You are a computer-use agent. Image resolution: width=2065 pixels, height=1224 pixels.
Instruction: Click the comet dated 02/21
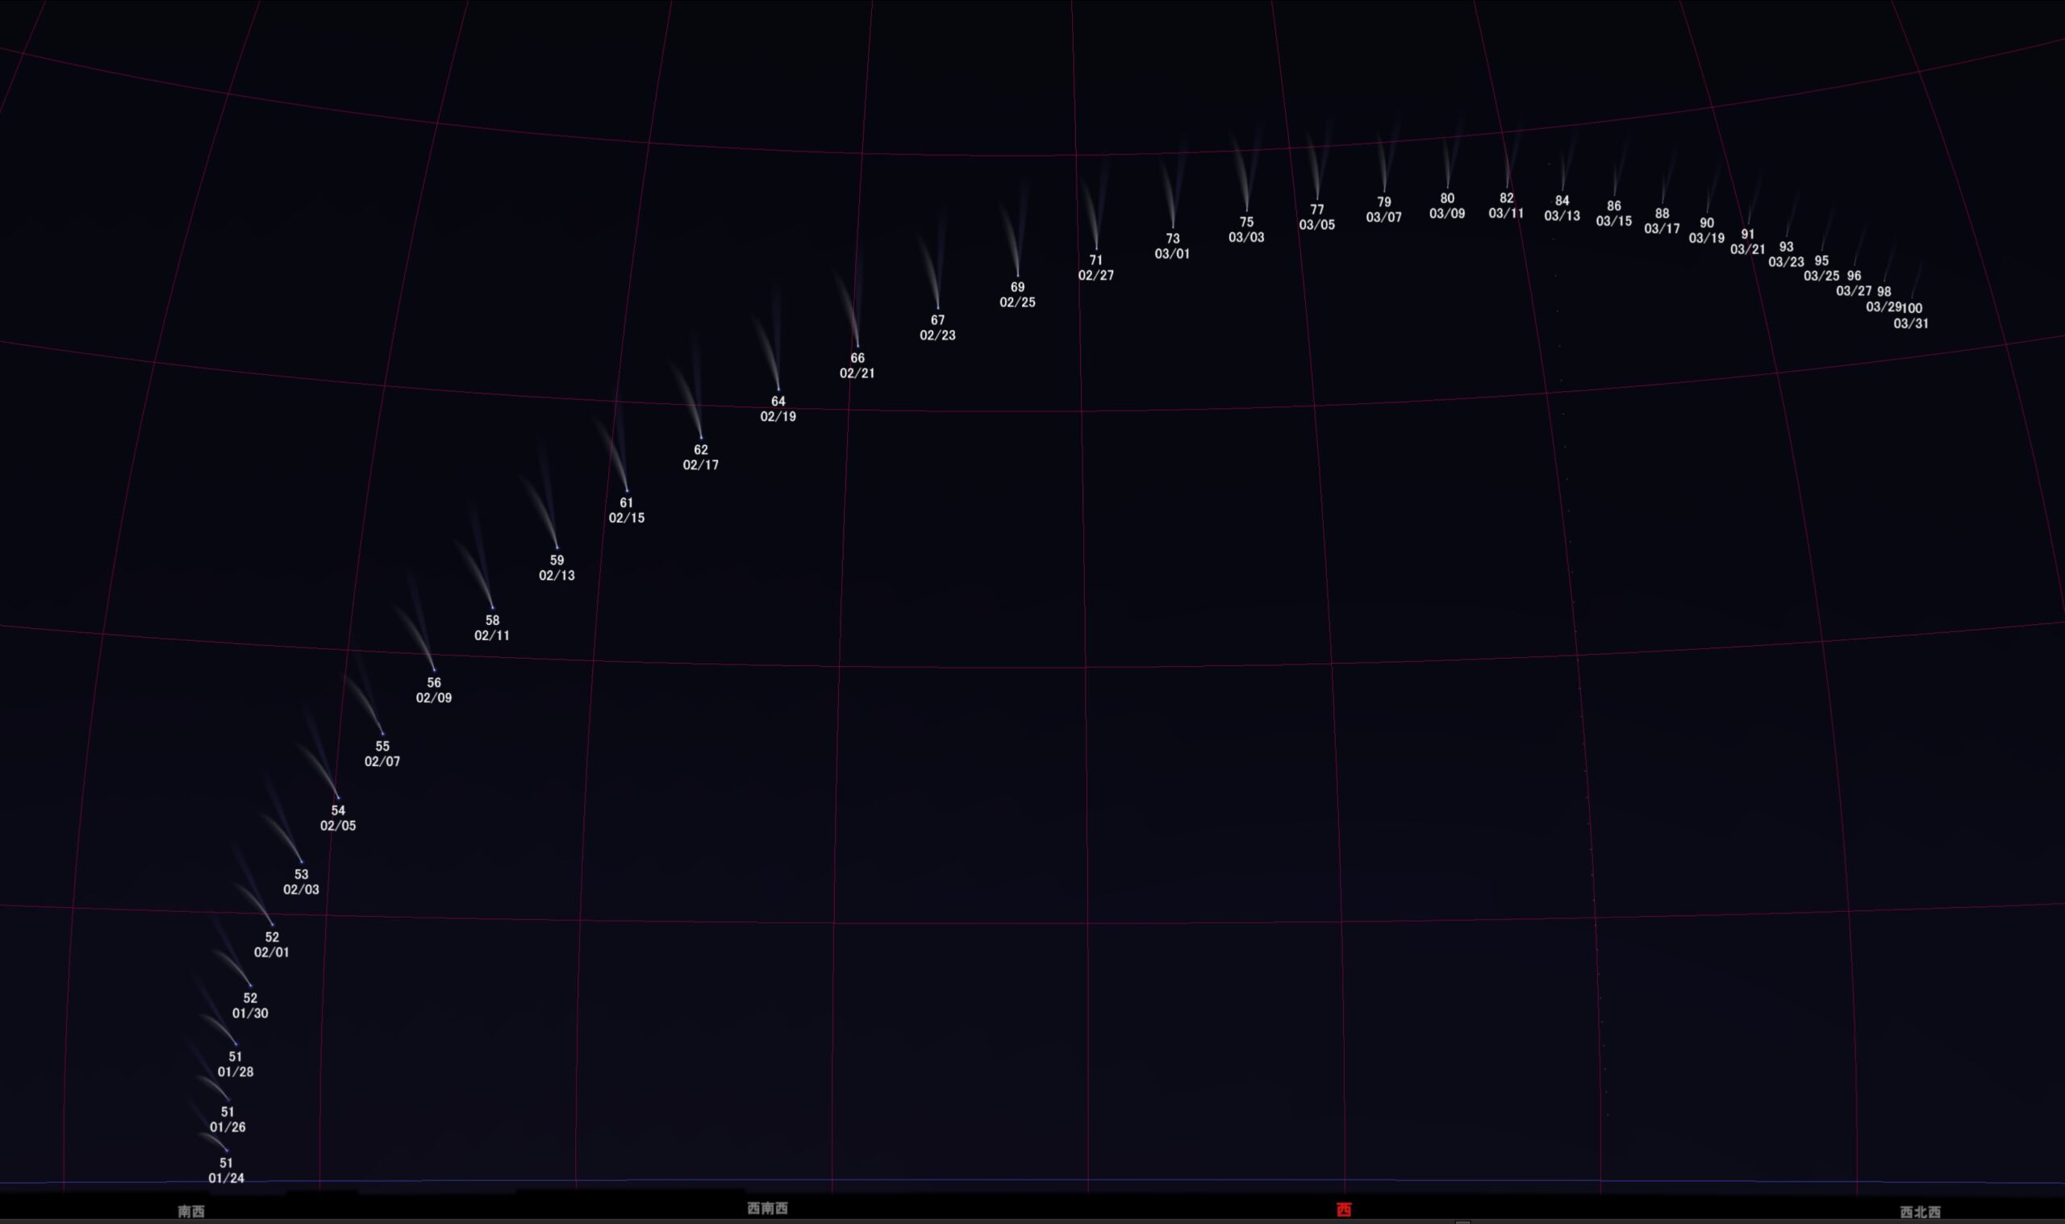[858, 346]
